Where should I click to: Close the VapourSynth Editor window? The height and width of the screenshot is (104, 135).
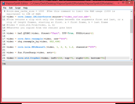[x=129, y=3]
